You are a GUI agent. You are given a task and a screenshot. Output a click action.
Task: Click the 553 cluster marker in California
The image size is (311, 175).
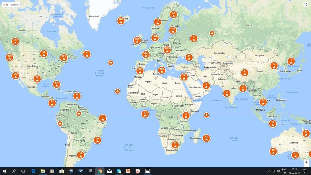16,76
